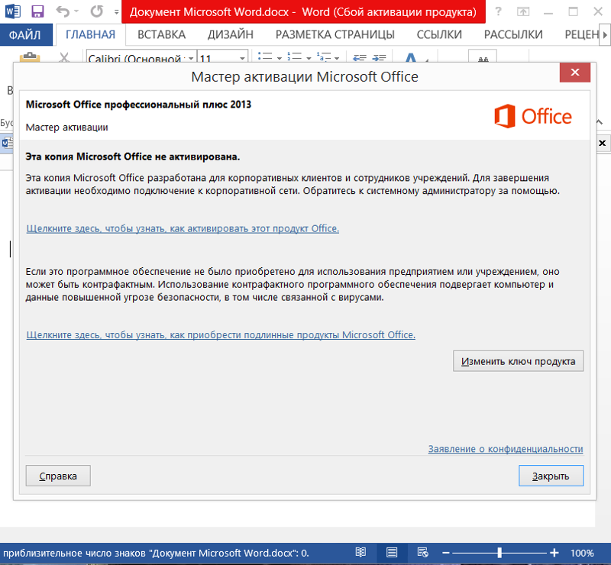The width and height of the screenshot is (611, 565).
Task: Close the side pane with black X
Action: tap(602, 143)
